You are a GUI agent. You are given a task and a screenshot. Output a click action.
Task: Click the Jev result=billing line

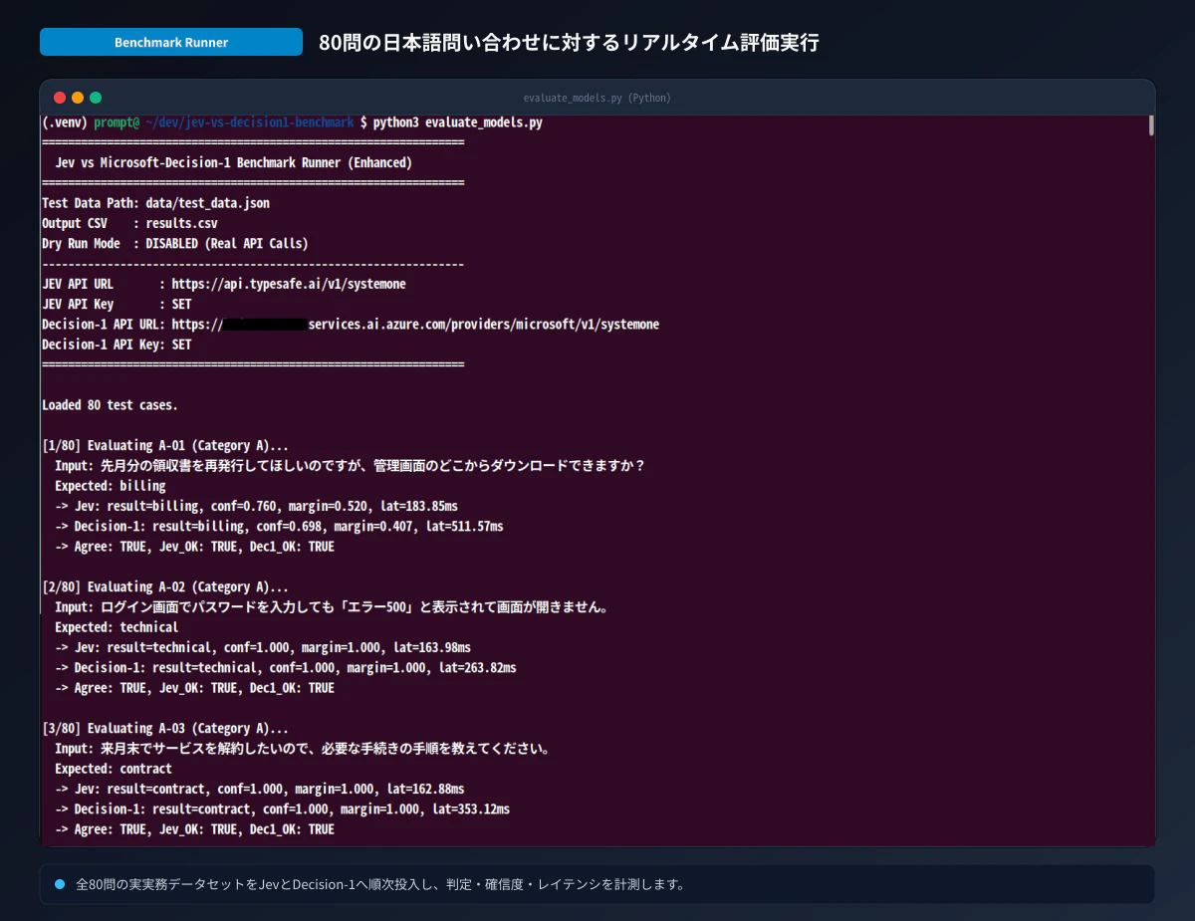[x=256, y=506]
